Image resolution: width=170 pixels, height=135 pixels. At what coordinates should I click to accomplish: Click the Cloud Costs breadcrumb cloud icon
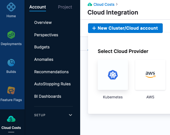pos(90,5)
